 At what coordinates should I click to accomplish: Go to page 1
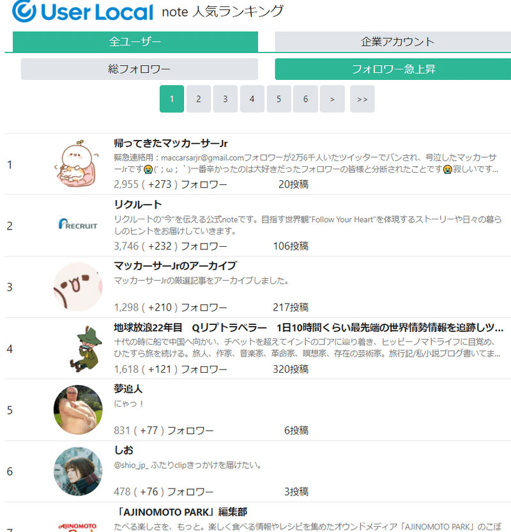(x=172, y=98)
